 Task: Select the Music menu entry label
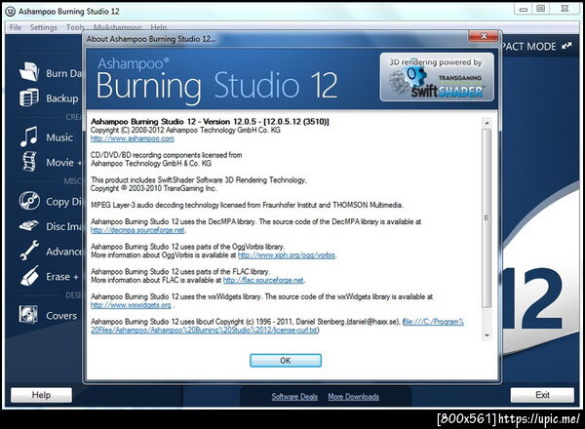(59, 137)
